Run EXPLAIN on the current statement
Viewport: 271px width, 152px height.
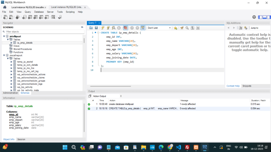114,28
